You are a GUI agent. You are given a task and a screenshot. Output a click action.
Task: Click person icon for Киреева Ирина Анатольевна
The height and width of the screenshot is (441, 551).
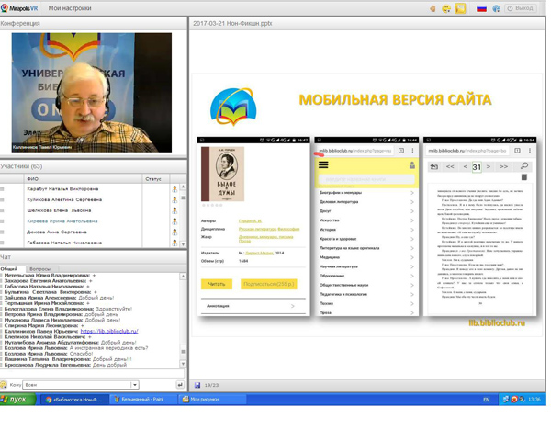tap(174, 221)
